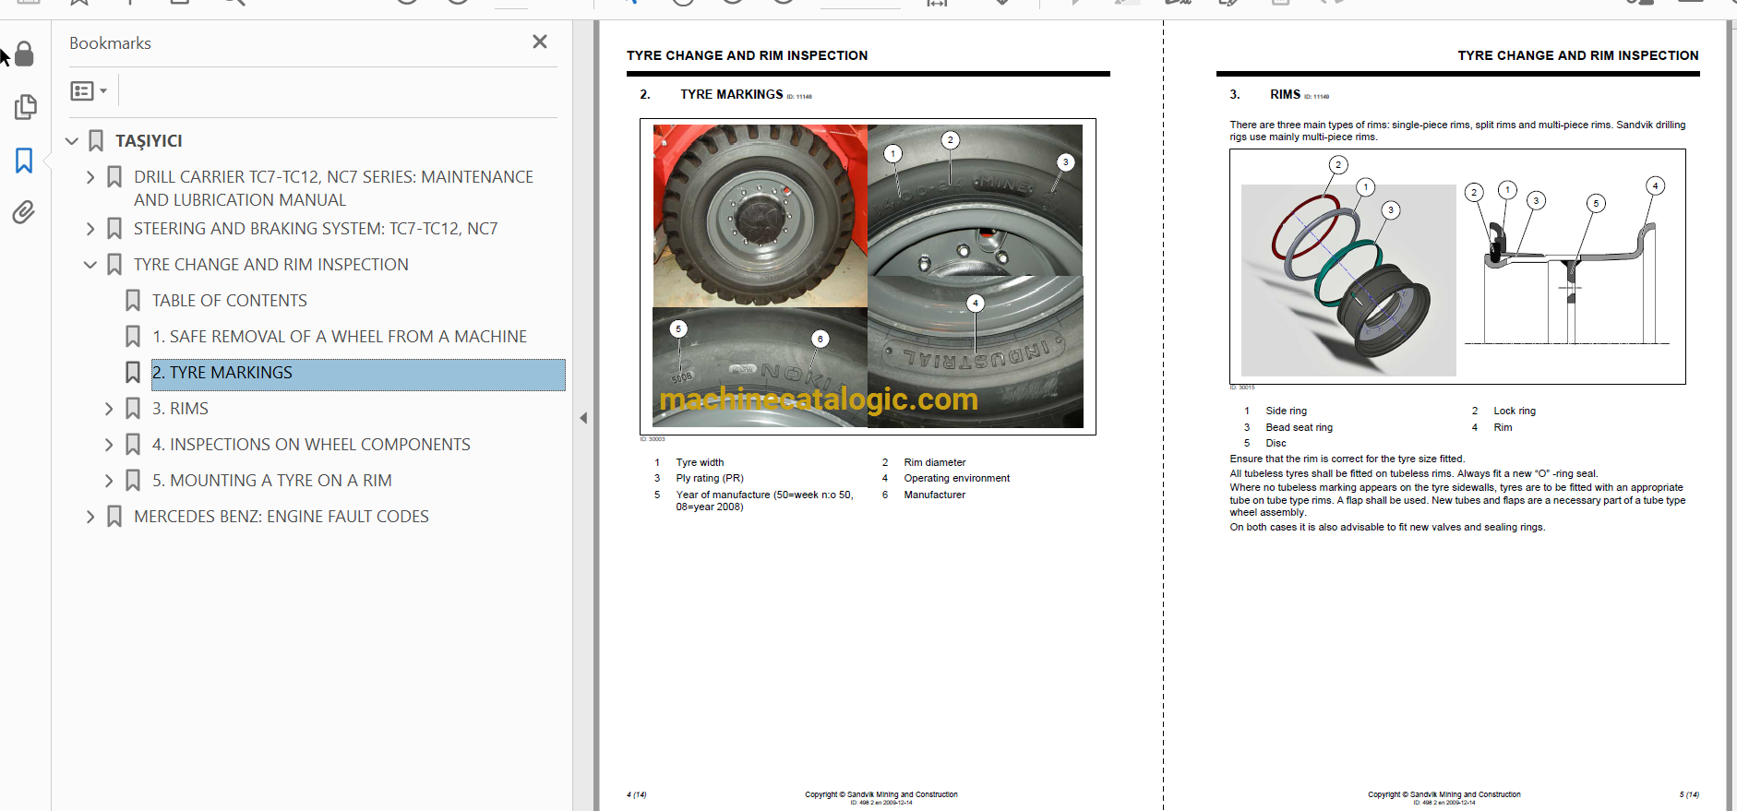
Task: Open the Page Thumbnails panel icon
Action: point(25,107)
